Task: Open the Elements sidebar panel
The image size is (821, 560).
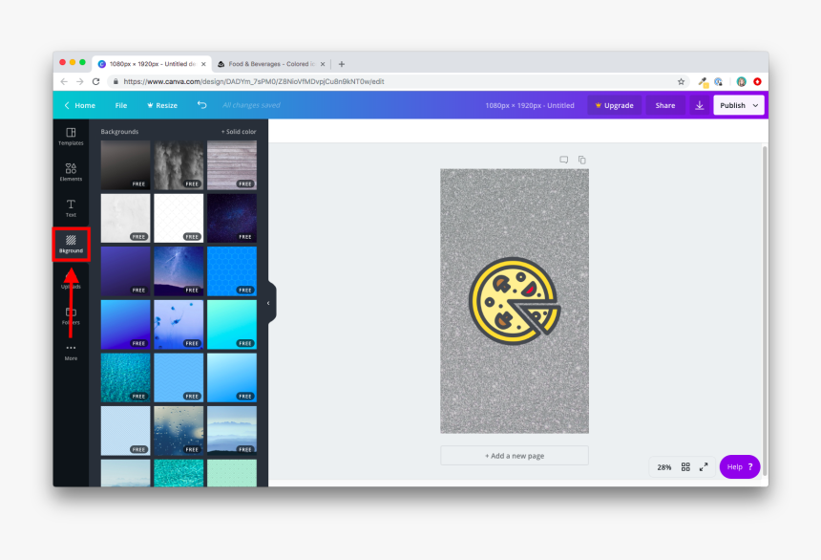Action: pyautogui.click(x=71, y=172)
